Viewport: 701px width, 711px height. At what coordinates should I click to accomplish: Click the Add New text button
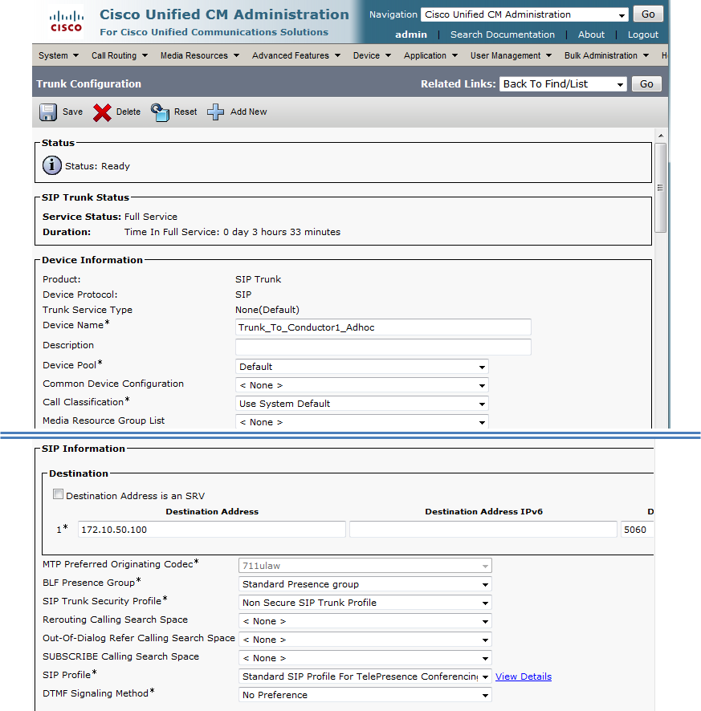click(x=249, y=112)
